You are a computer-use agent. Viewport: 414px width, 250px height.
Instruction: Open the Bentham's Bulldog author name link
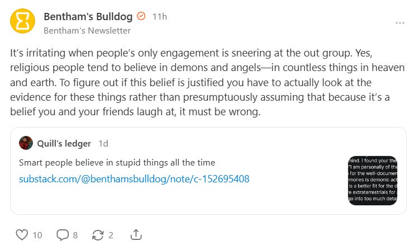89,16
